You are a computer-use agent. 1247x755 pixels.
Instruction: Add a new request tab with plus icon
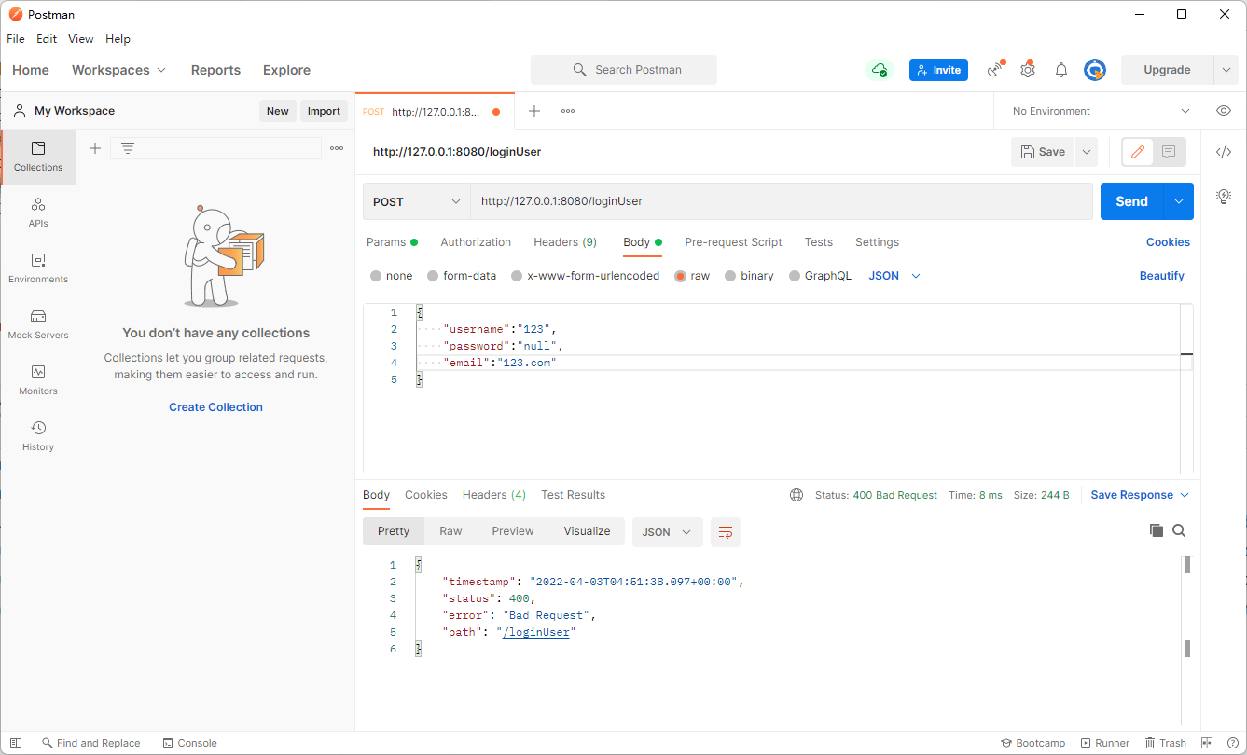click(x=534, y=111)
